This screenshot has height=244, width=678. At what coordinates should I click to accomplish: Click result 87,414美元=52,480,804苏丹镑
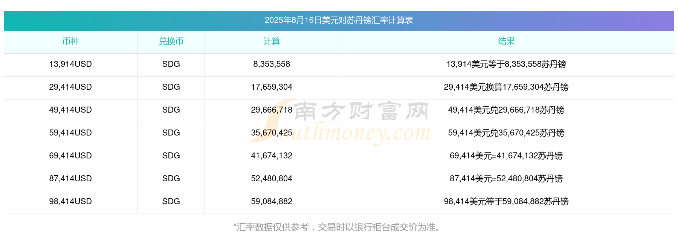[x=506, y=179]
